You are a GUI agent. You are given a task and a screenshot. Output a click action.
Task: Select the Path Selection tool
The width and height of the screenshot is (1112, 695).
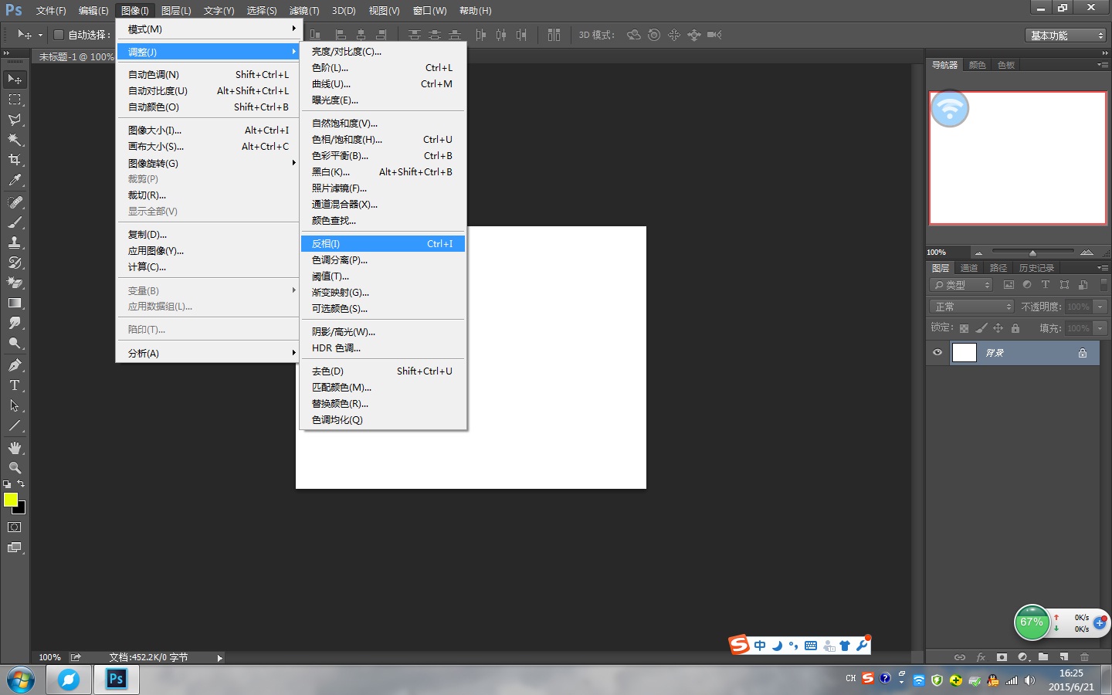click(15, 405)
